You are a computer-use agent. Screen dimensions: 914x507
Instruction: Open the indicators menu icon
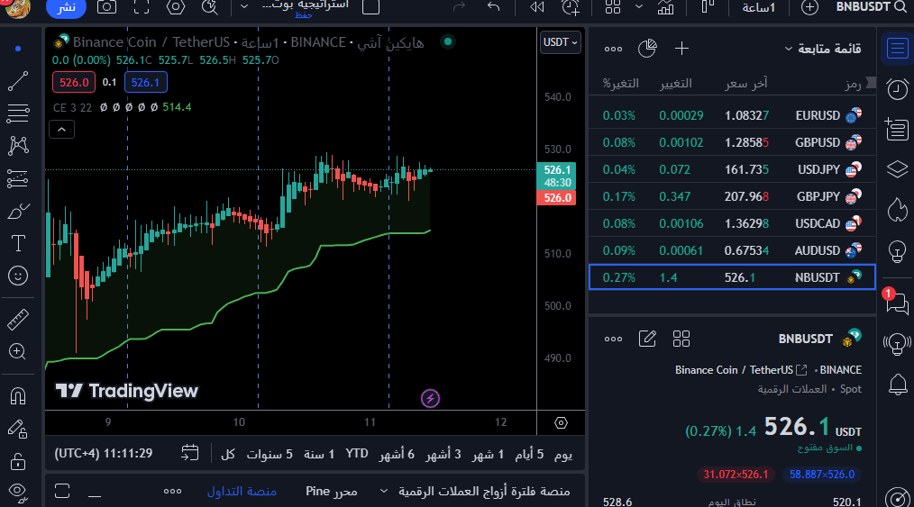pos(666,7)
